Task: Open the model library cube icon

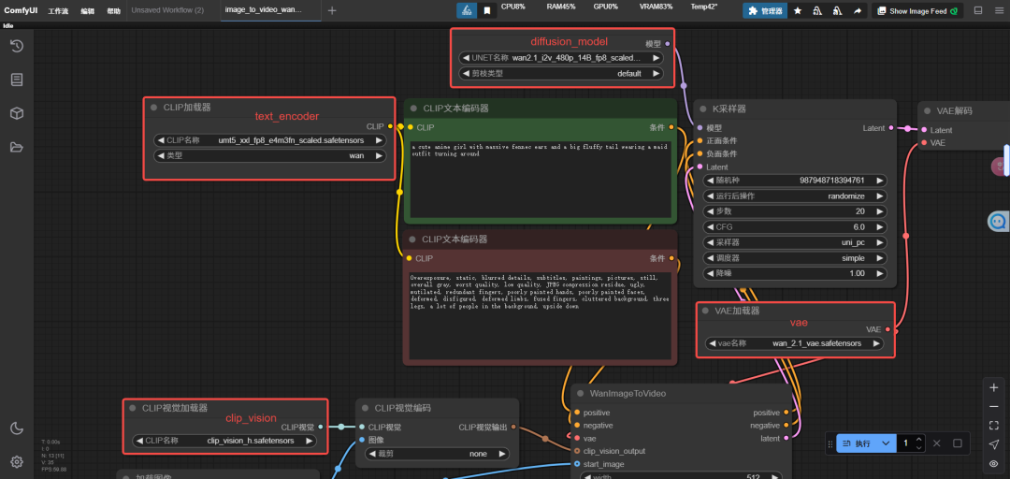Action: 17,113
